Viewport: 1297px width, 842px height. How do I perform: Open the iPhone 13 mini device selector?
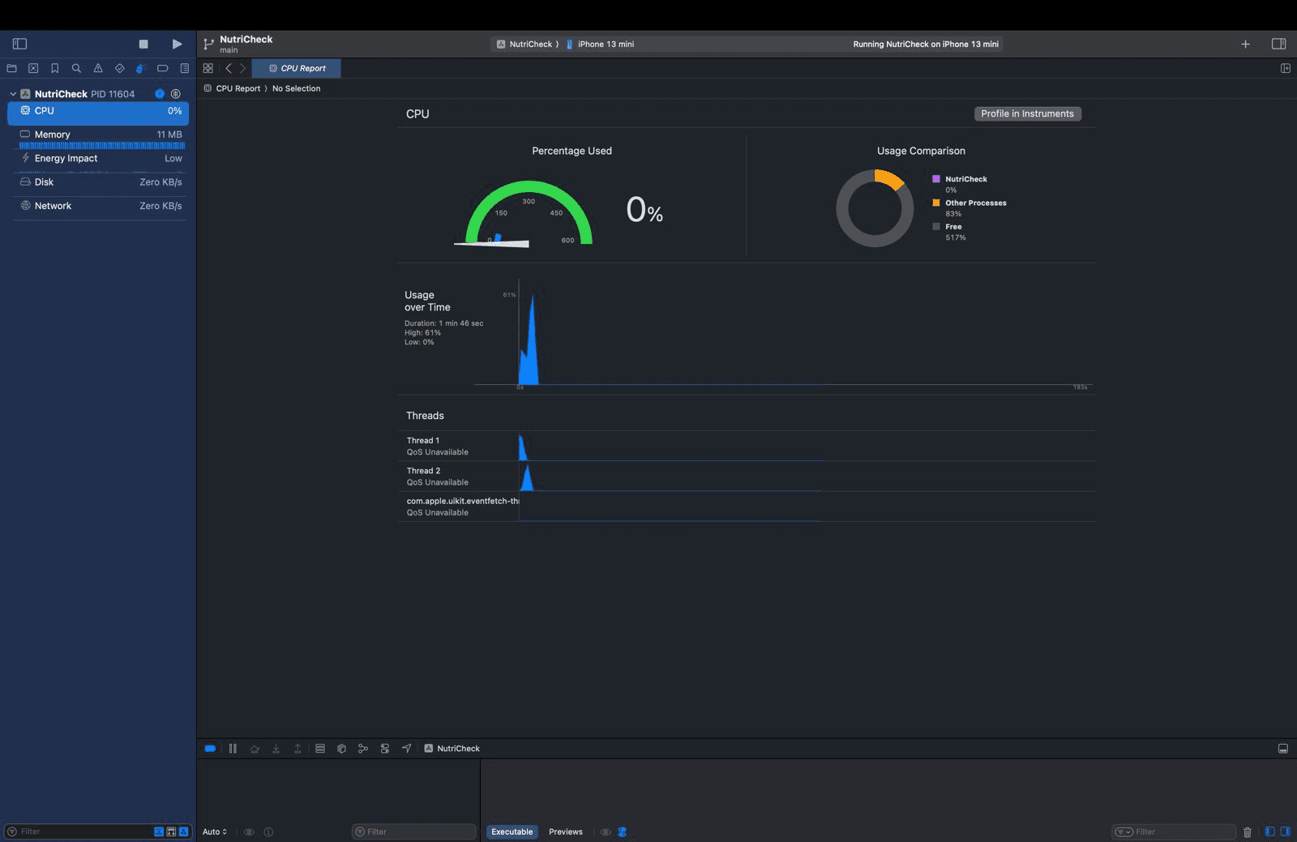click(x=605, y=45)
